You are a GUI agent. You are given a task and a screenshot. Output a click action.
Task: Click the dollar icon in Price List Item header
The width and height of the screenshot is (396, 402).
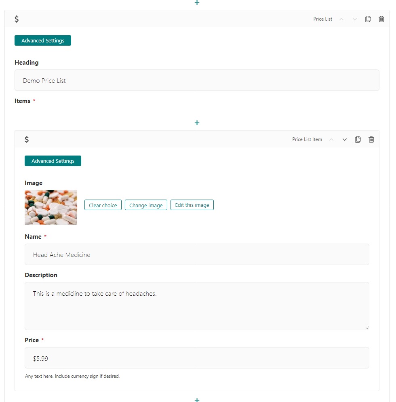tap(27, 139)
